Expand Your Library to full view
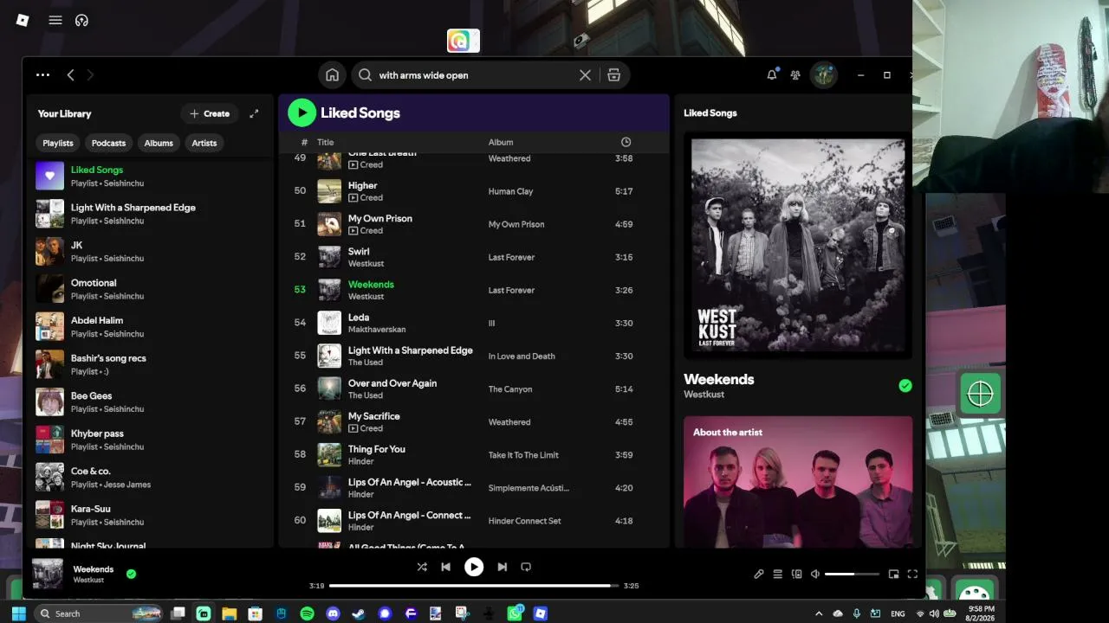The height and width of the screenshot is (623, 1109). point(254,113)
